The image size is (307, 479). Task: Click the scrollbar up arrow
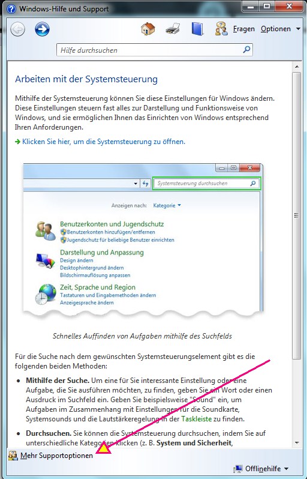(x=296, y=67)
